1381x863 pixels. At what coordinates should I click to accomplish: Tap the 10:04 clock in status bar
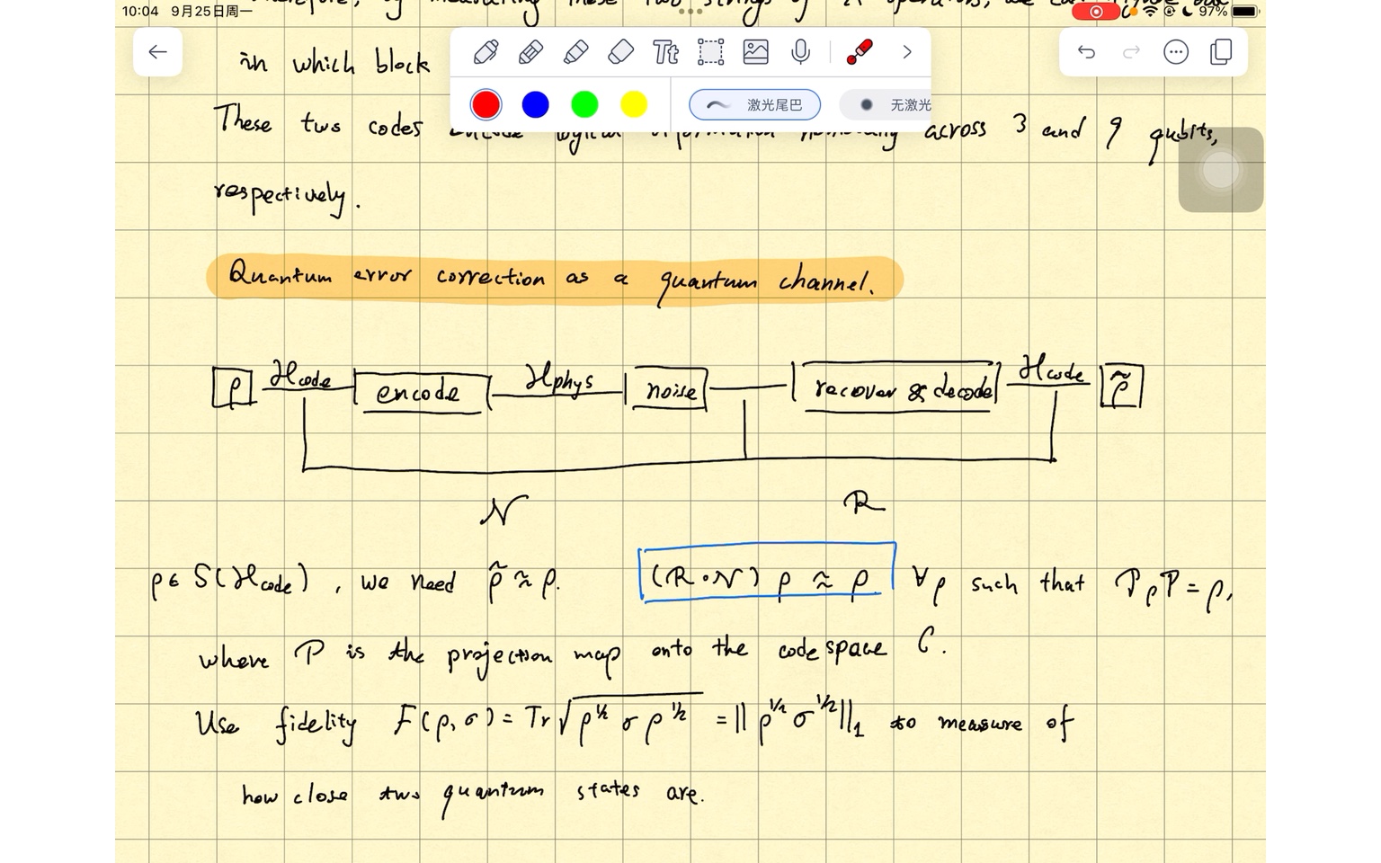[x=140, y=12]
